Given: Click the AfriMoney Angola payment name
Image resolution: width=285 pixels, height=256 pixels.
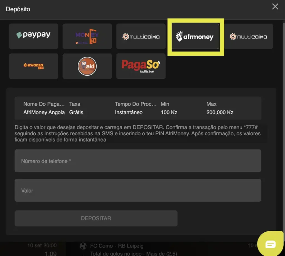Looking at the screenshot, I should (44, 112).
